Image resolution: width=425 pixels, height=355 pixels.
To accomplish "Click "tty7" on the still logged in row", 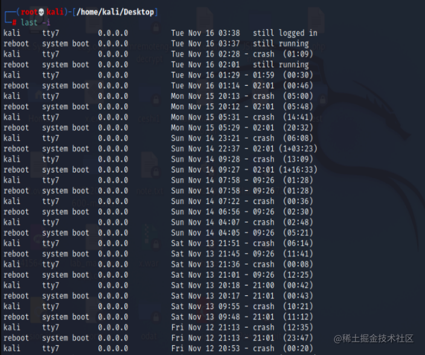I will [x=51, y=33].
